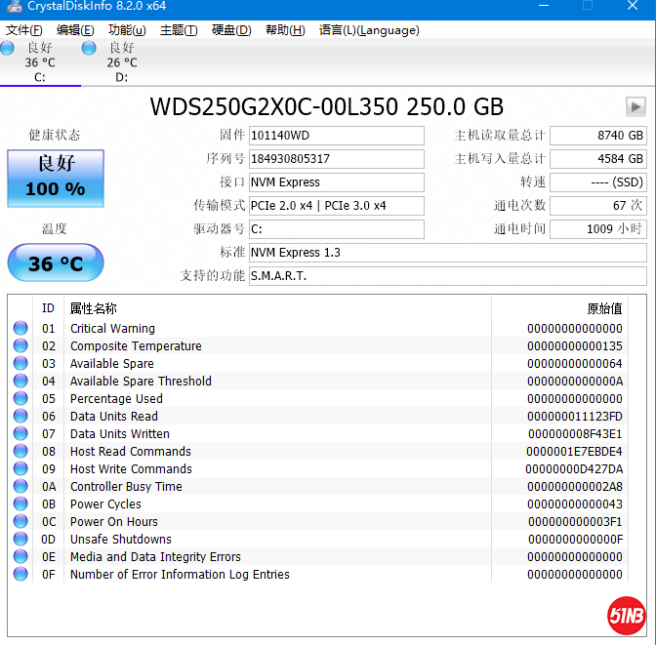This screenshot has width=656, height=645.
Task: Select the Data Units Written row
Action: click(x=293, y=434)
